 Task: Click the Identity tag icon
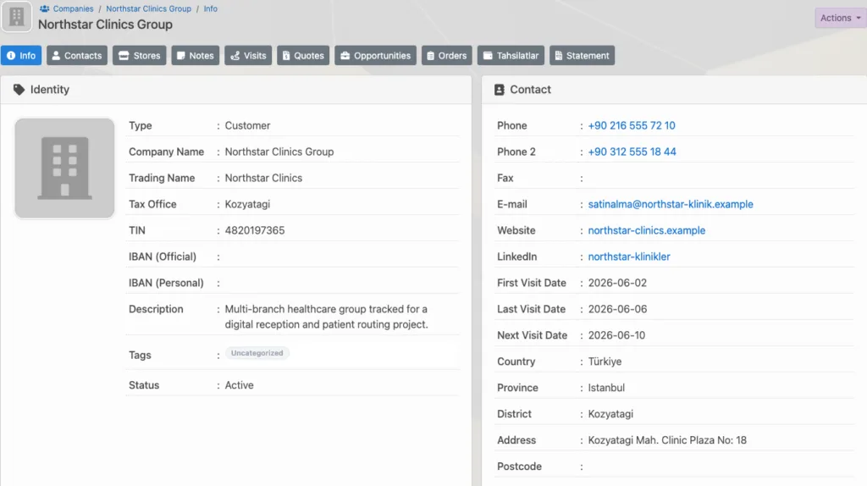tap(19, 90)
